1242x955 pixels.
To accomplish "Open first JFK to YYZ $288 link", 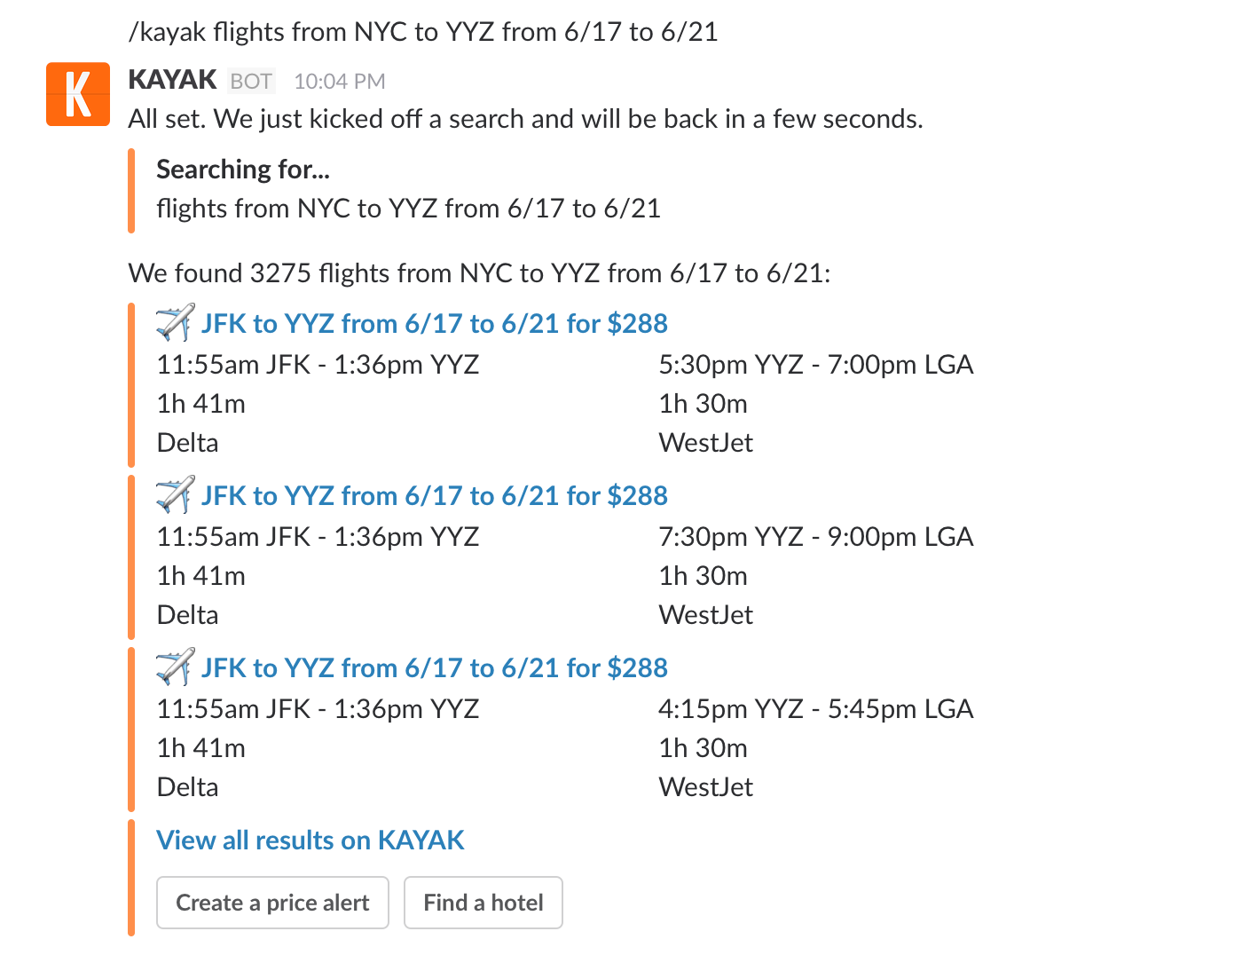I will tap(434, 323).
